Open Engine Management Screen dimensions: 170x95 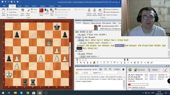[111, 12]
